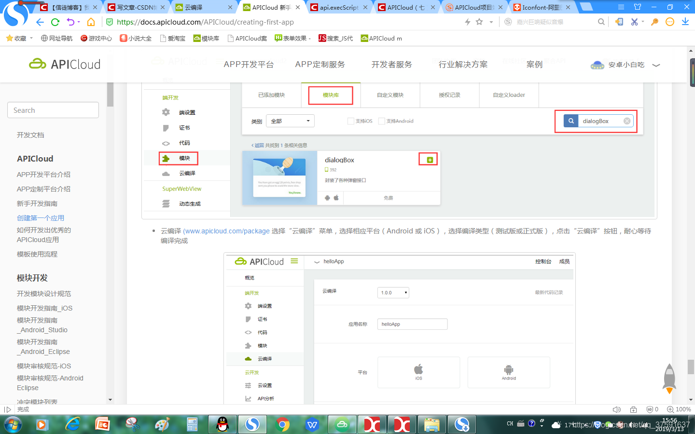Click the magnifier icon of the search box
695x434 pixels.
(x=601, y=22)
